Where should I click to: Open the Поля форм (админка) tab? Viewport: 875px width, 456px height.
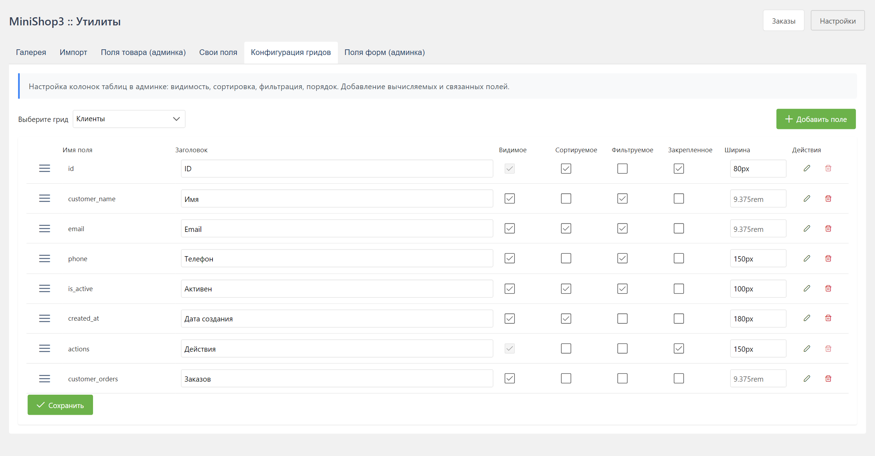[x=384, y=52]
